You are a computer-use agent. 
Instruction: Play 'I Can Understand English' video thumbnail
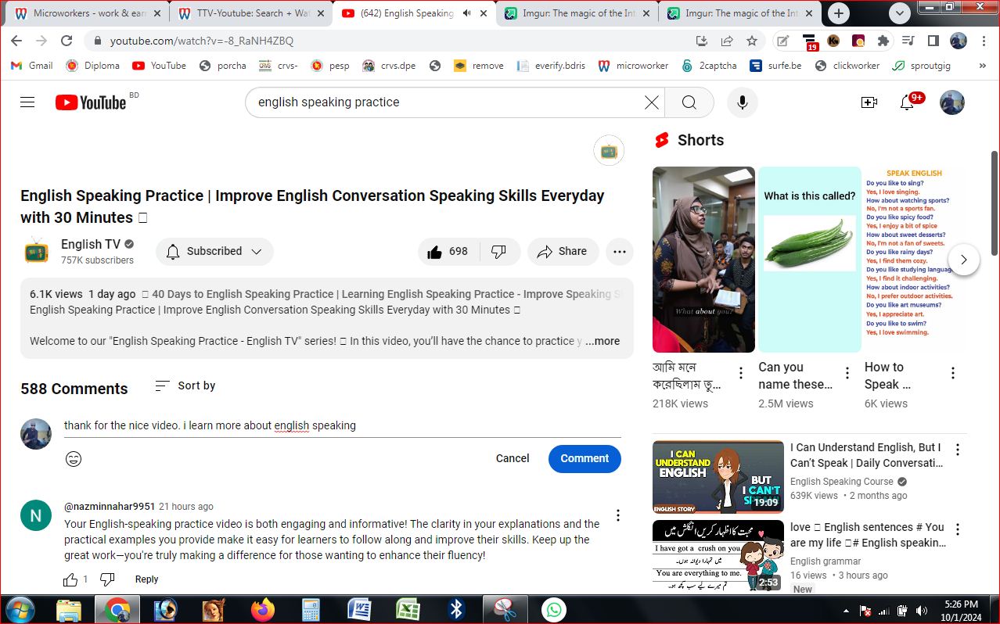point(718,476)
